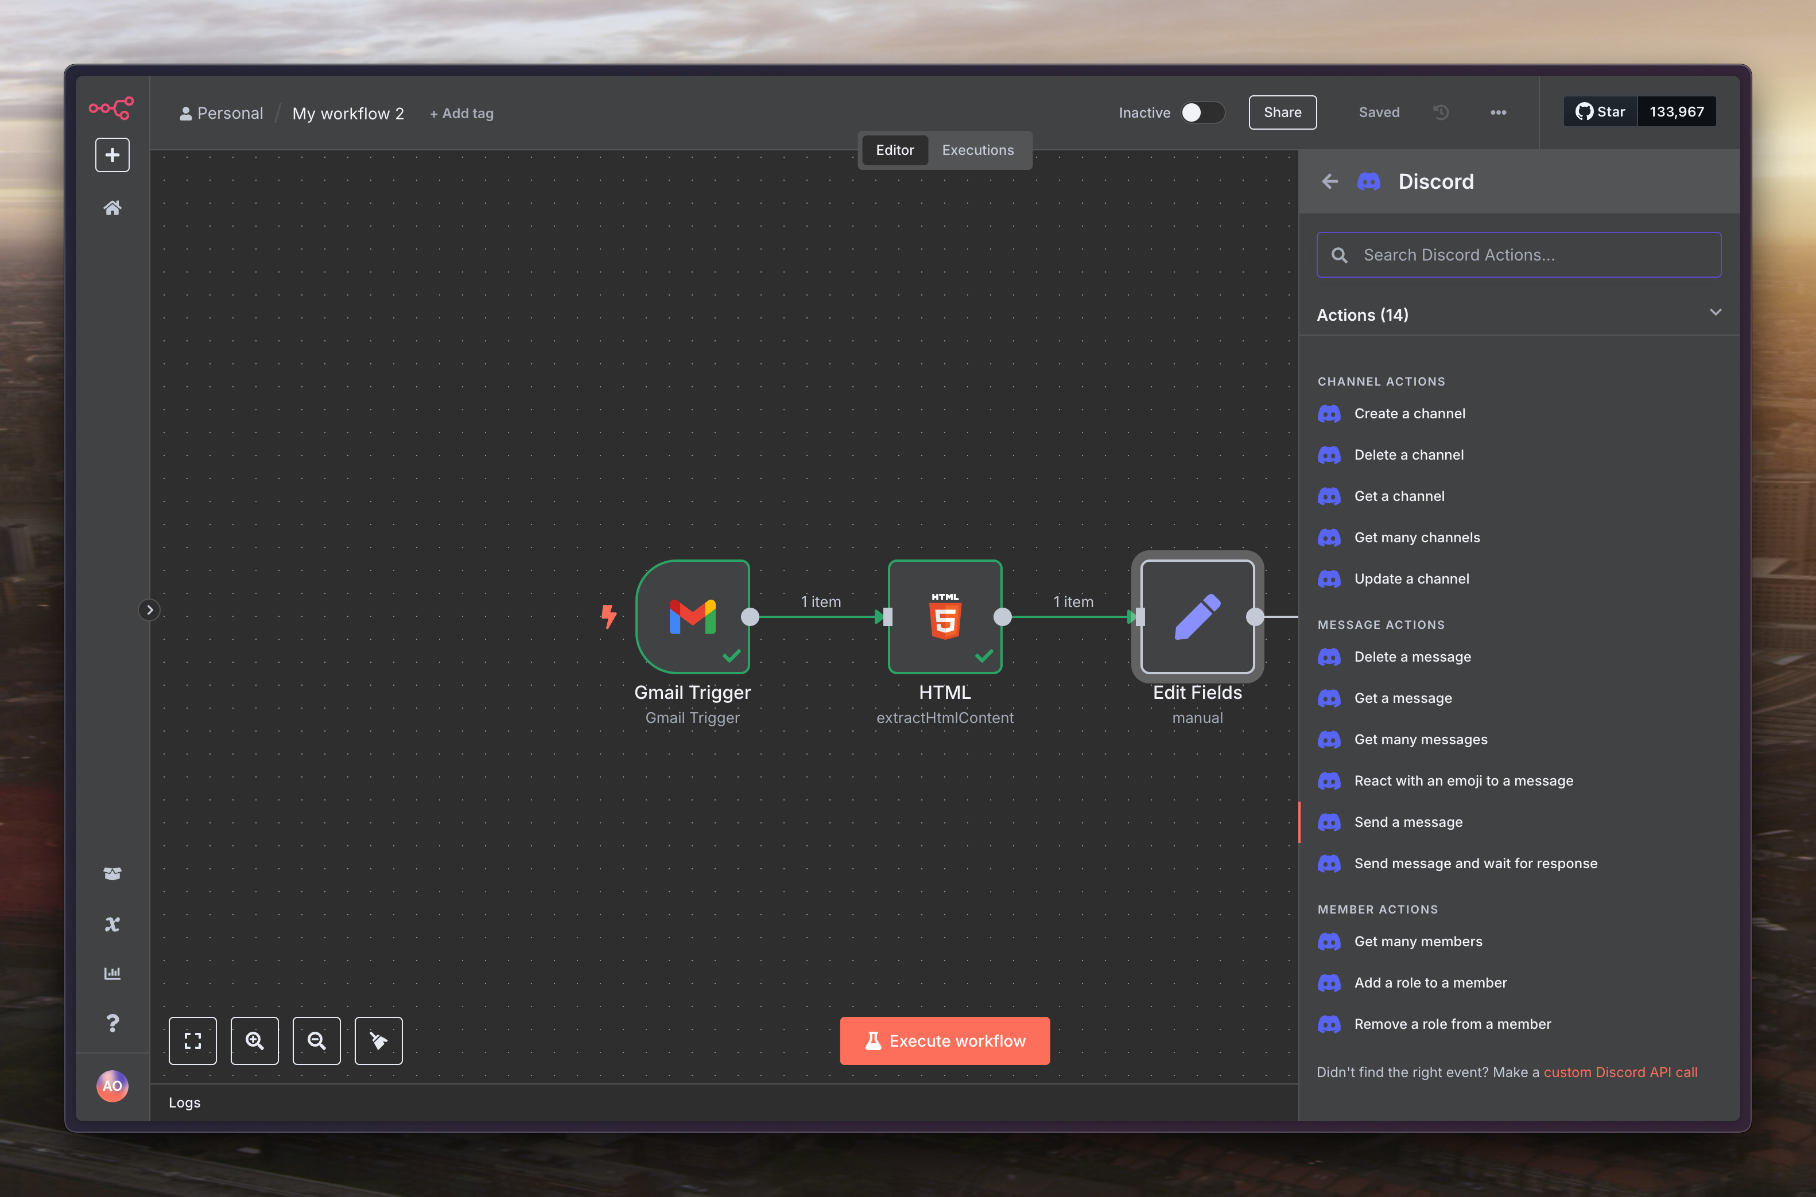Zoom in on the canvas

point(255,1040)
